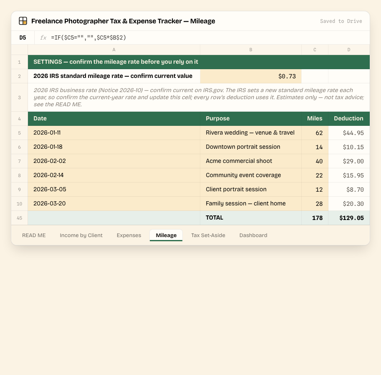Click the date cell 2026-01-18

coord(114,147)
